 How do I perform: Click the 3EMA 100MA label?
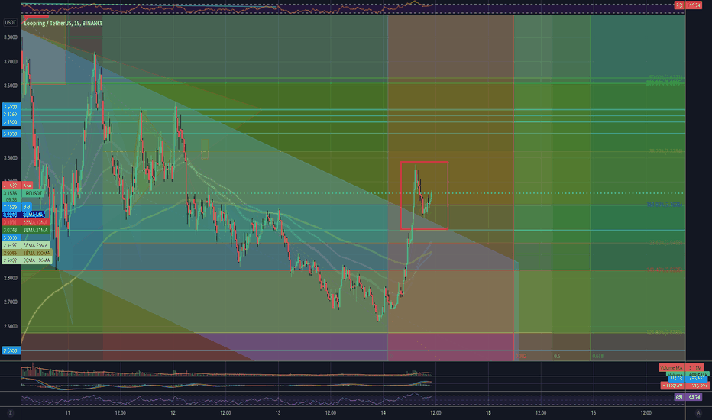coord(28,260)
